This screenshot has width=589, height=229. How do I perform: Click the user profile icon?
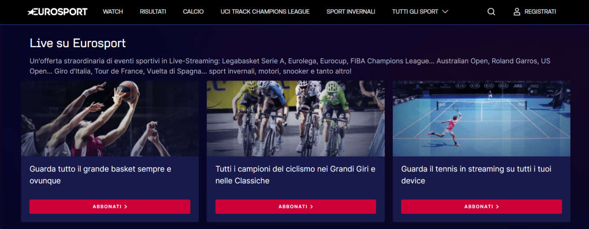(517, 12)
